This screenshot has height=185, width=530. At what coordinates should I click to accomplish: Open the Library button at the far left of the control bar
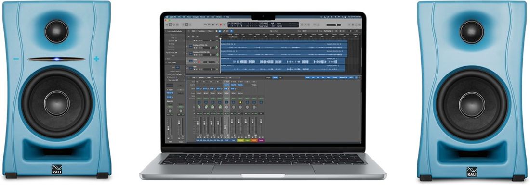167,25
